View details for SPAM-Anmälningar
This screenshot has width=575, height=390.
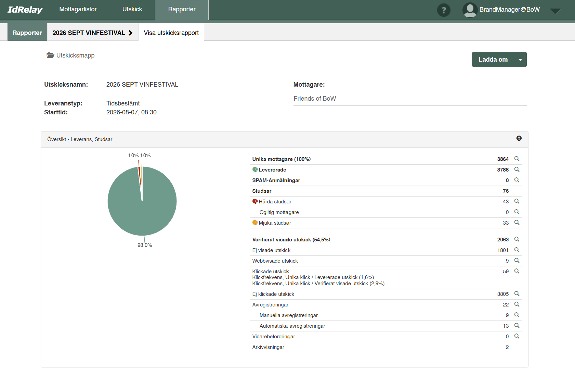tap(517, 180)
